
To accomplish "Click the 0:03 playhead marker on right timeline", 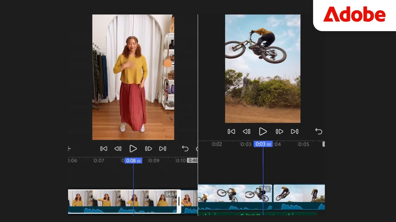I will click(x=263, y=144).
